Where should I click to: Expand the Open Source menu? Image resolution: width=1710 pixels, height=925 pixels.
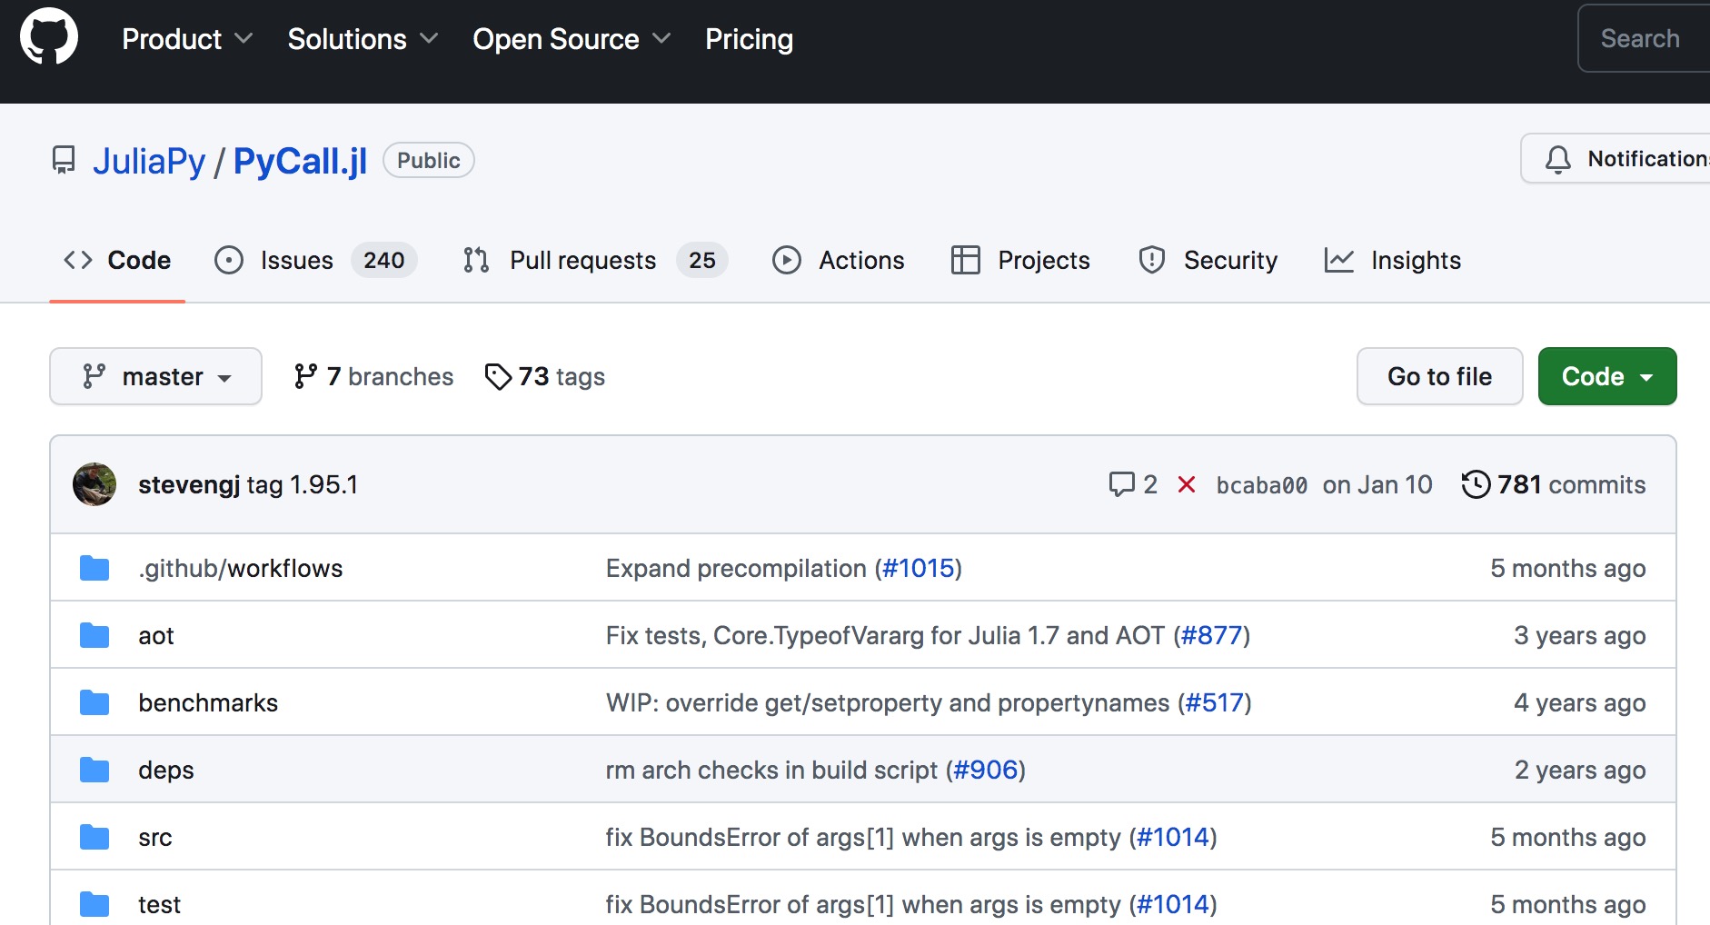coord(572,39)
